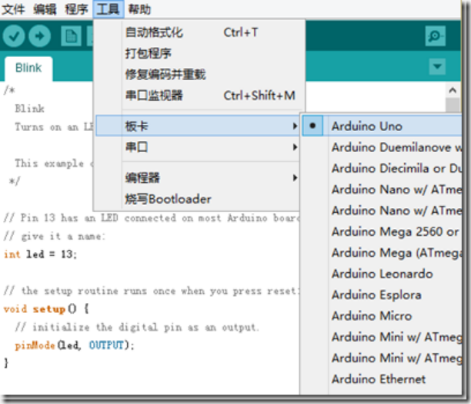Open 串口监视器 from the menu
The height and width of the screenshot is (404, 471).
(x=199, y=96)
